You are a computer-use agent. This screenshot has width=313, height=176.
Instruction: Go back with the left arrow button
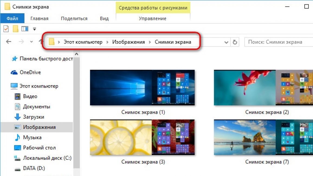point(9,42)
